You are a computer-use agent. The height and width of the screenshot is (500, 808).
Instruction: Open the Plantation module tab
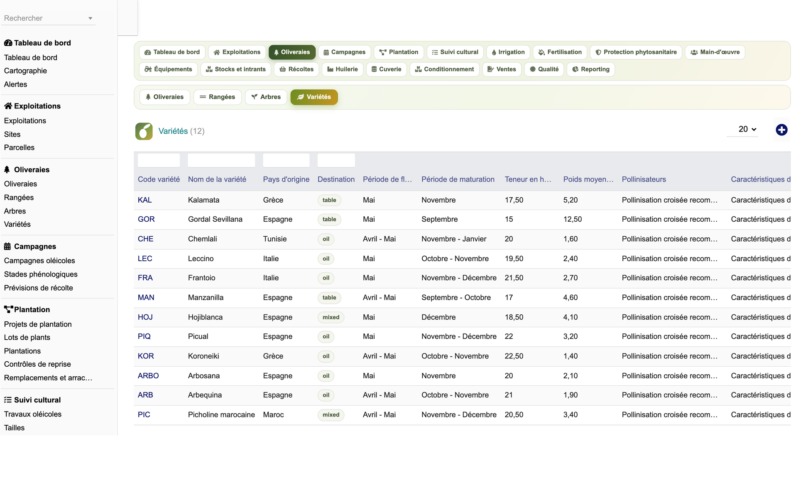[399, 52]
